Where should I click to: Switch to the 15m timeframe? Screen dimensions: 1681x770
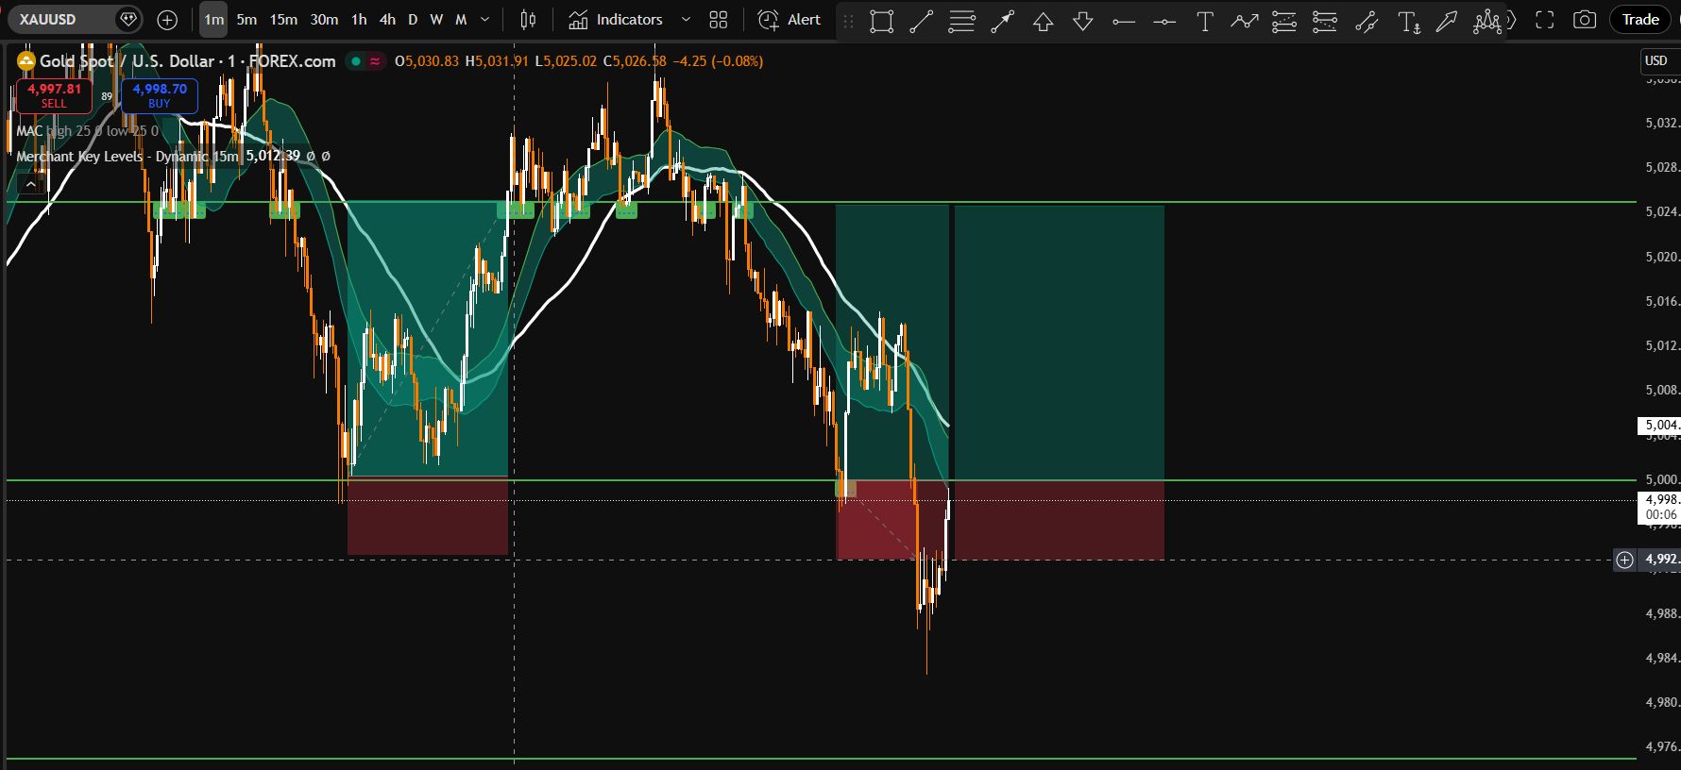point(283,20)
